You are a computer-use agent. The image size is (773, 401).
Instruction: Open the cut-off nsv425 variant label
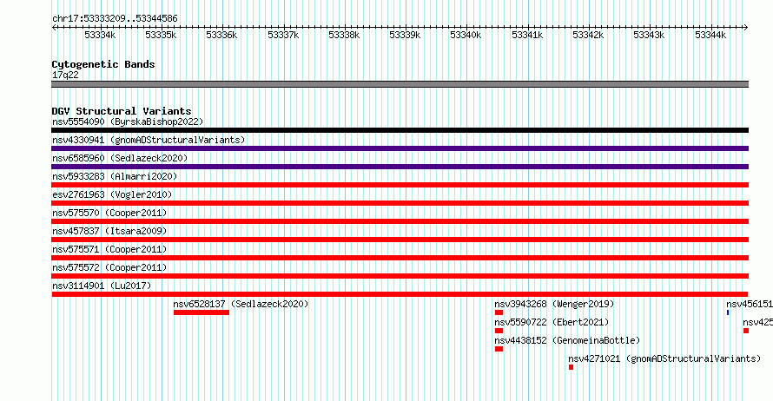[757, 322]
